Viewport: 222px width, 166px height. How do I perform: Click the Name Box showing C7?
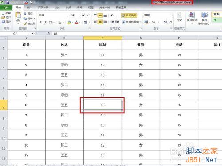pos(15,34)
